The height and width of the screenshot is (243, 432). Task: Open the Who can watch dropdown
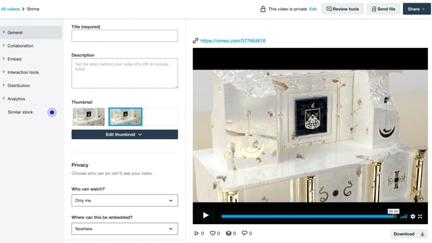124,200
